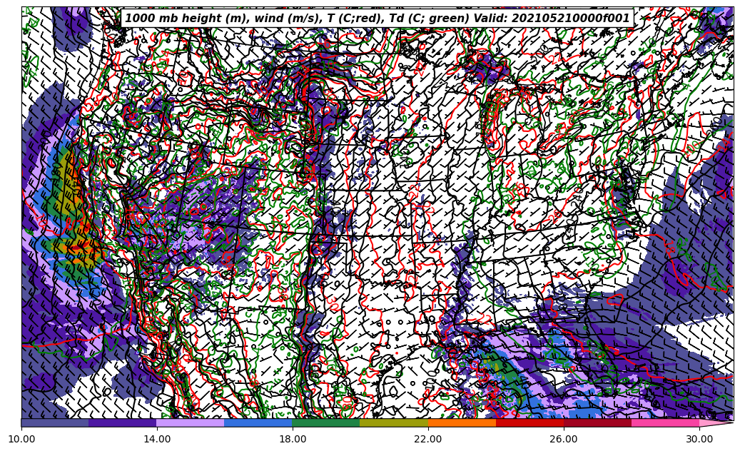Click the plot title text at top
Viewport: 740px width, 451px height.
377,19
